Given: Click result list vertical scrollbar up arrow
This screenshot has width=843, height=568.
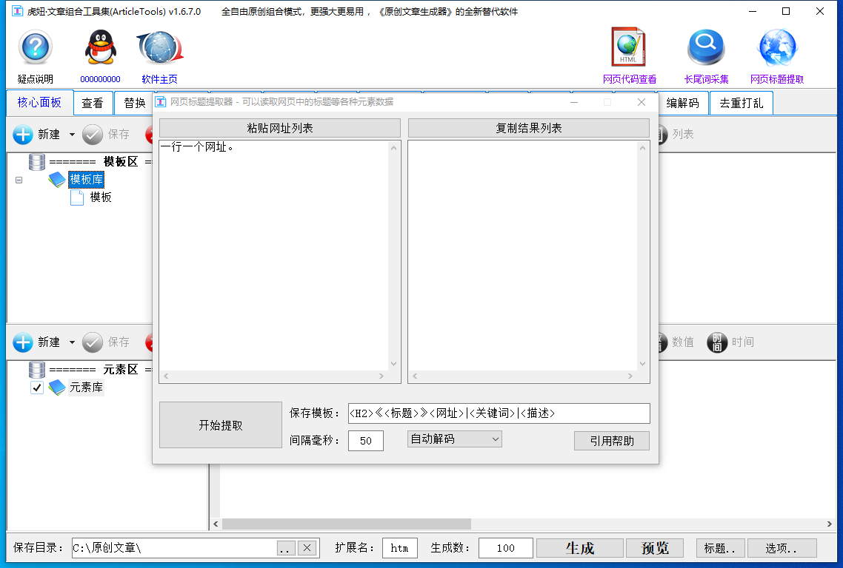Looking at the screenshot, I should tap(642, 148).
